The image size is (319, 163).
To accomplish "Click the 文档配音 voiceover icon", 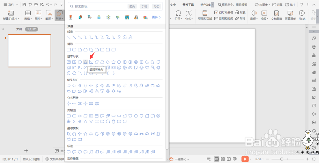I will (277, 15).
